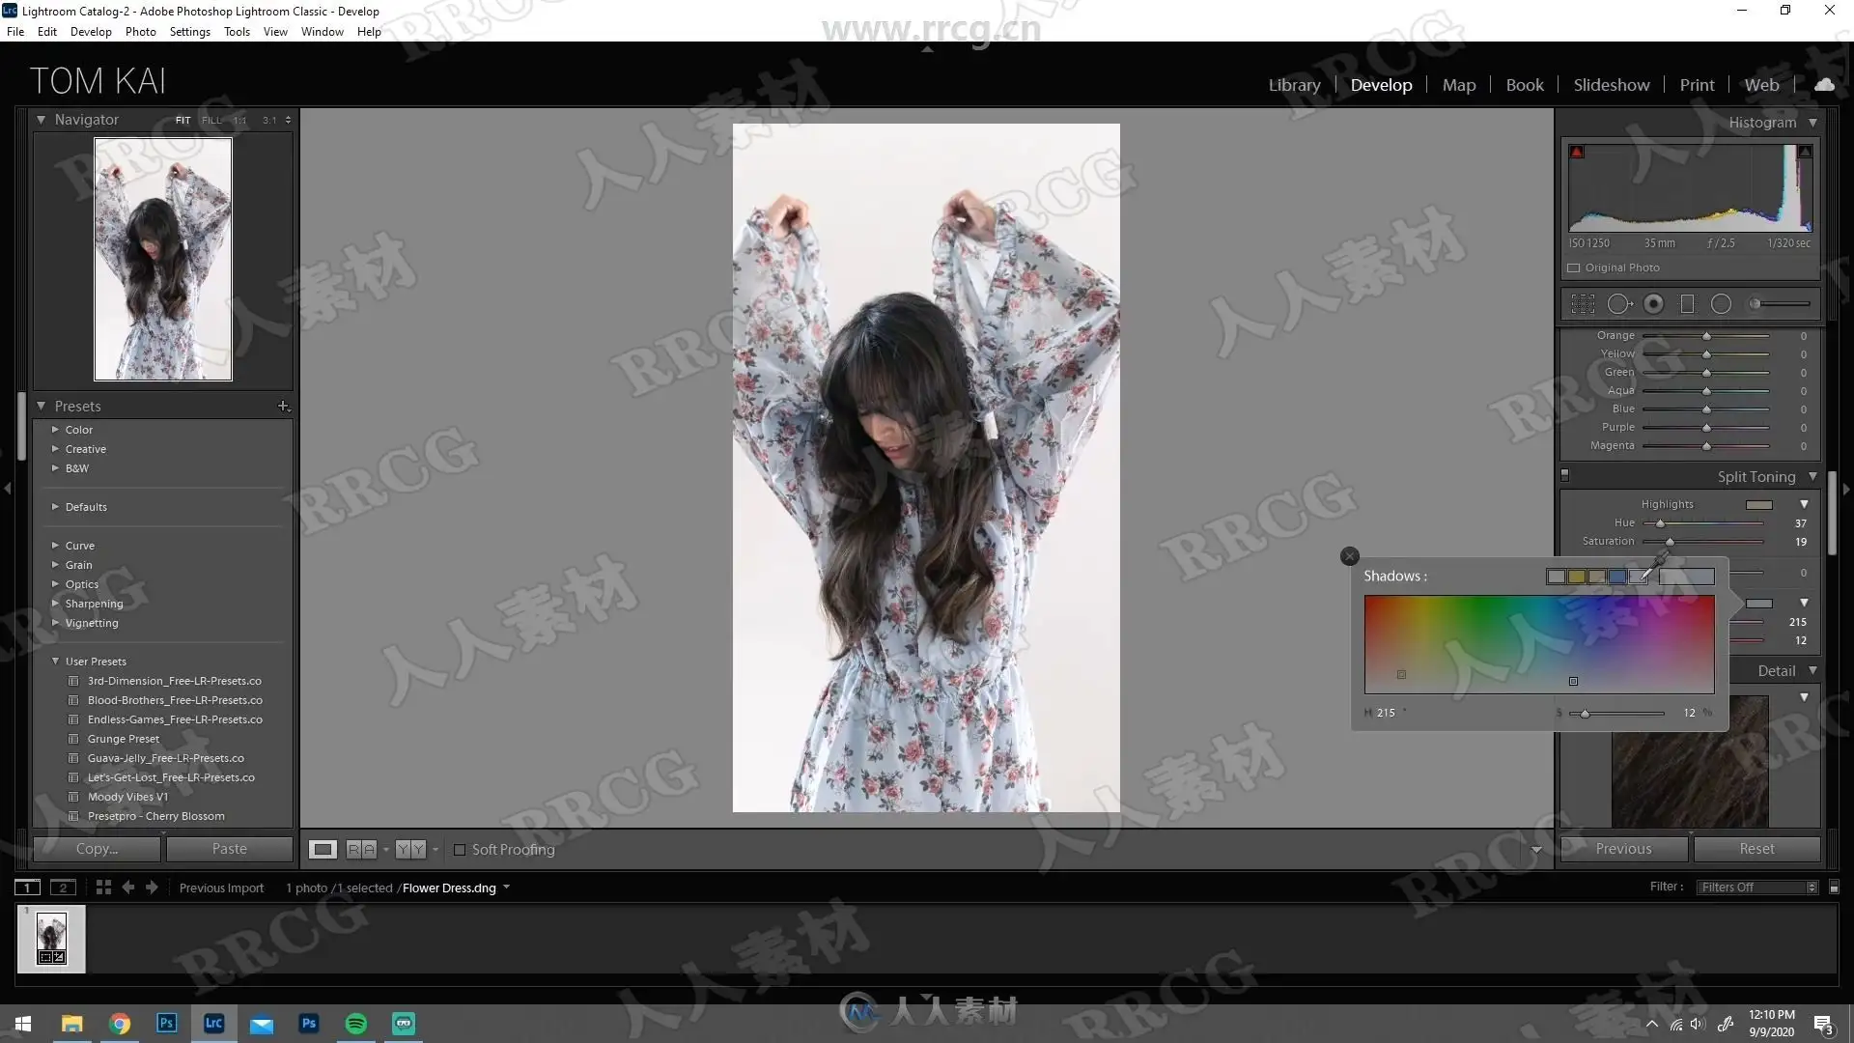
Task: Open the Settings menu
Action: (x=189, y=32)
